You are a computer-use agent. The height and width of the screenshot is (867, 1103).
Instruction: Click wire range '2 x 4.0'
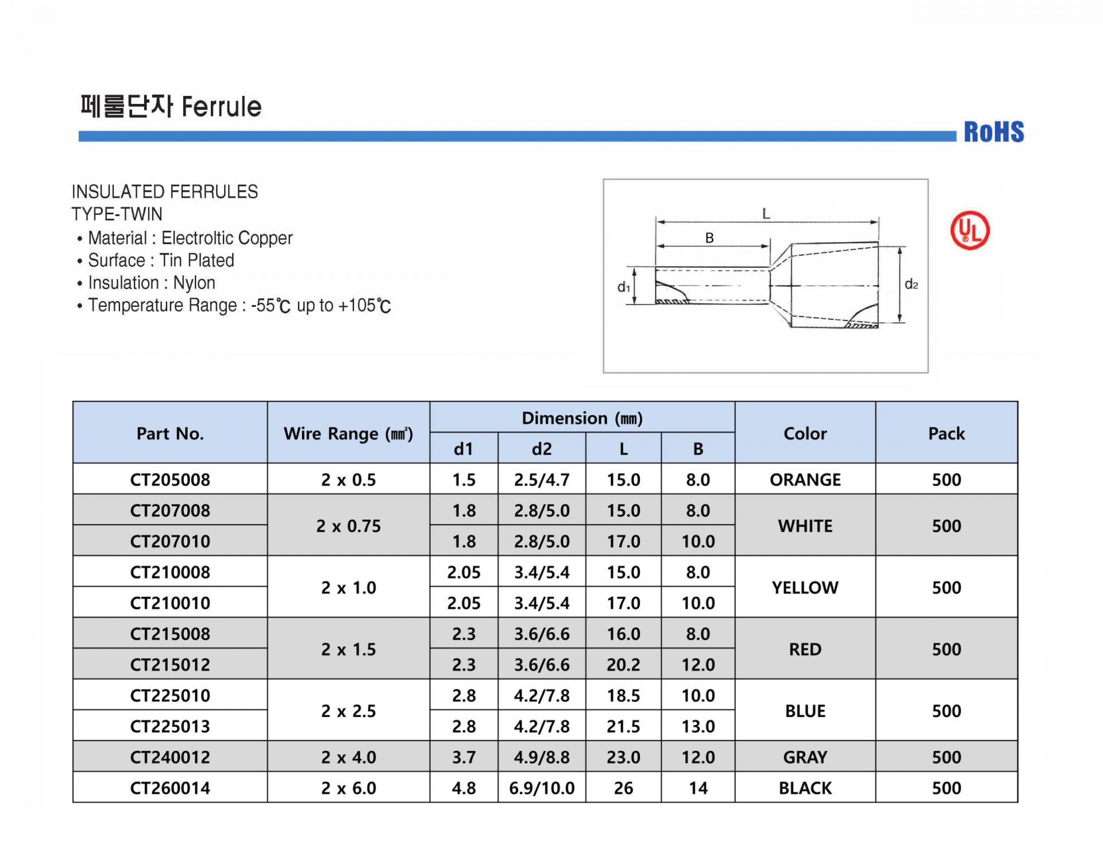pos(349,757)
